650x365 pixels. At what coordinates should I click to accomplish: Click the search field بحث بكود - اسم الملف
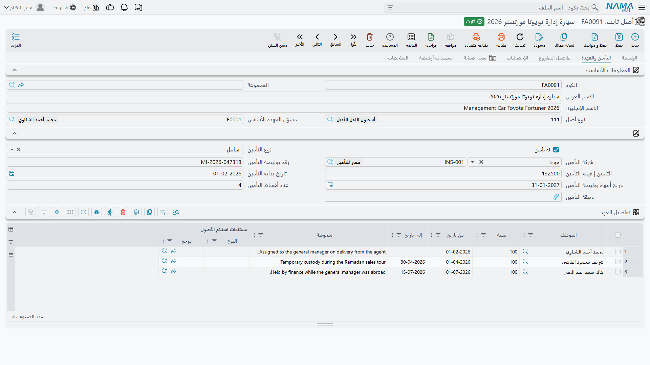492,7
